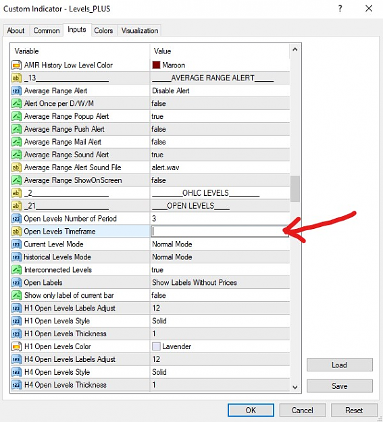Click the integer icon beside Open Levels Number of Period
Image resolution: width=383 pixels, height=422 pixels.
[x=16, y=219]
